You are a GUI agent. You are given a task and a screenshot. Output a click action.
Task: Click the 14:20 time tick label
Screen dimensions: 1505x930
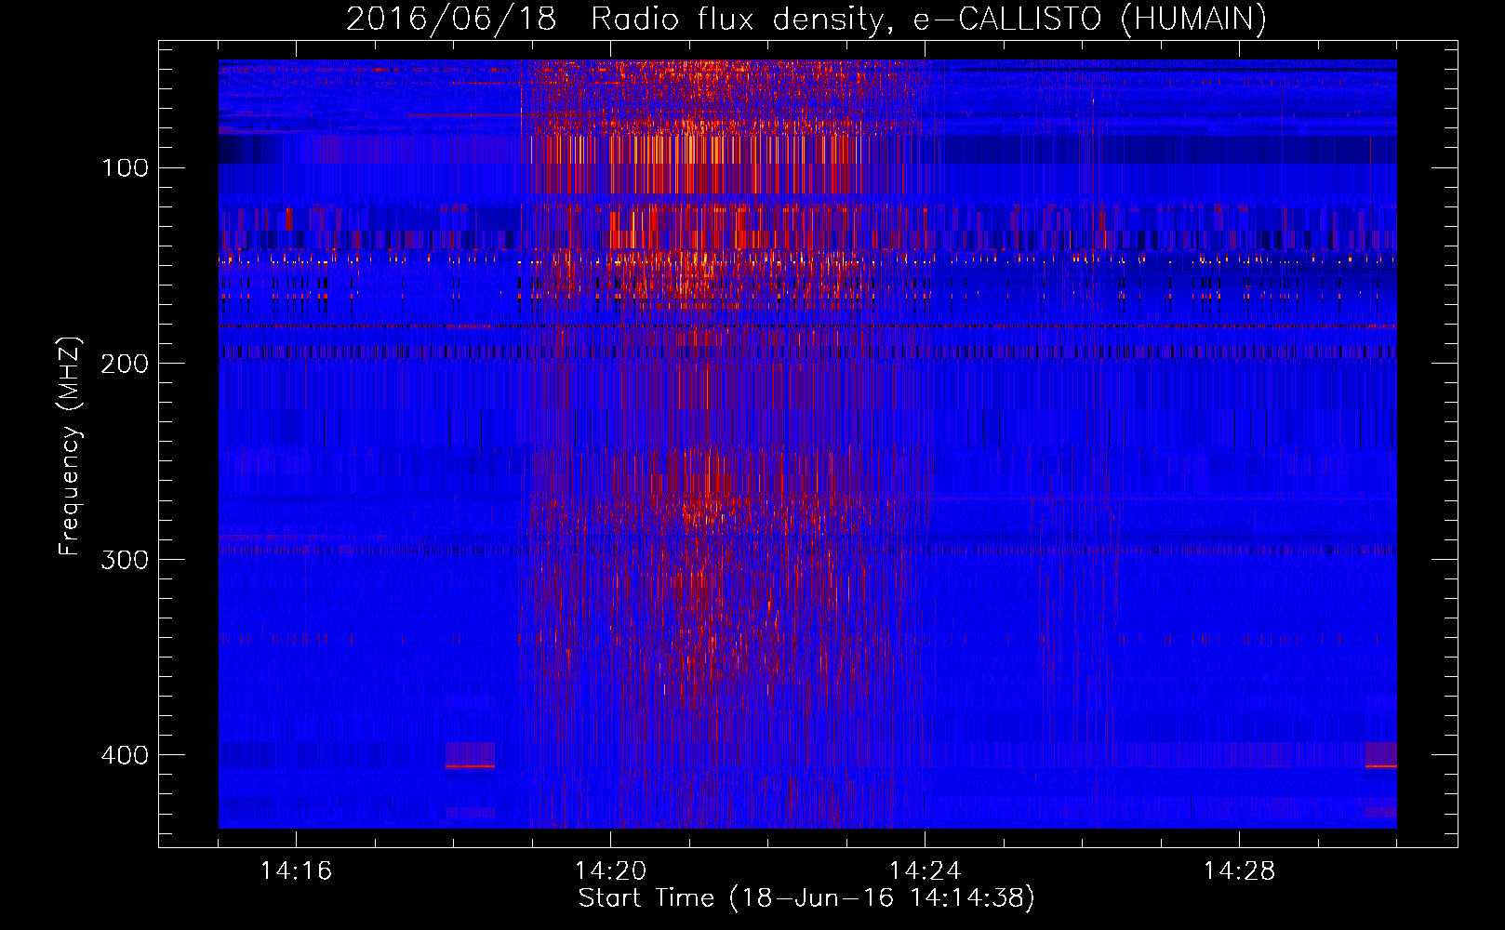pos(611,871)
